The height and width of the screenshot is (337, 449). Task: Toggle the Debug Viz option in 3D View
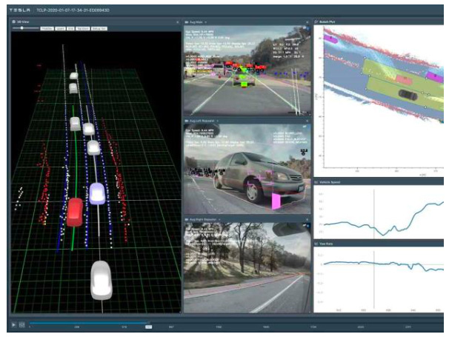(99, 27)
